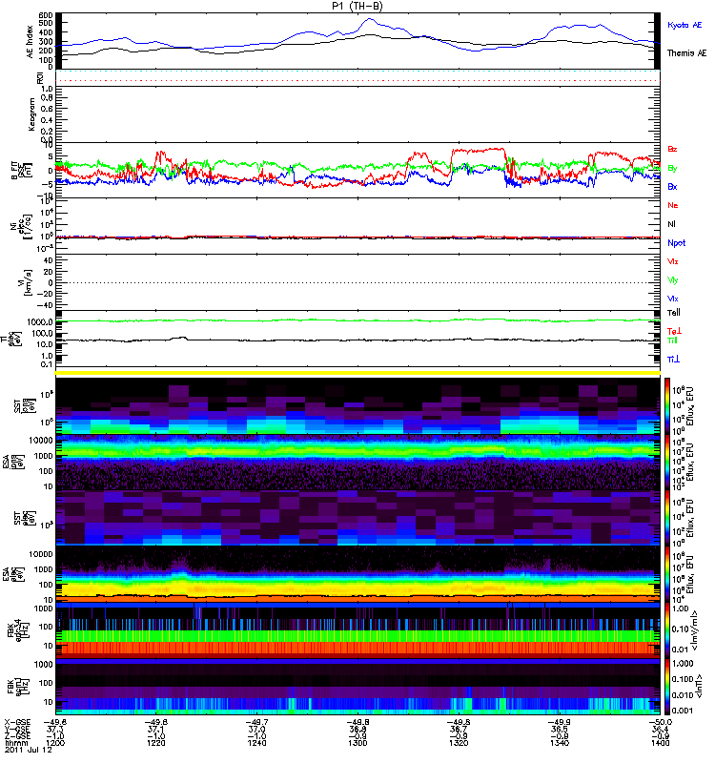
Task: Select the Themis AE legend label
Action: click(686, 53)
